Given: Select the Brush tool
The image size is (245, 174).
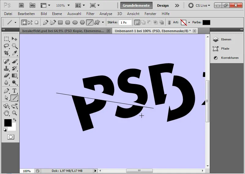Looking at the screenshot, I should [14, 61].
